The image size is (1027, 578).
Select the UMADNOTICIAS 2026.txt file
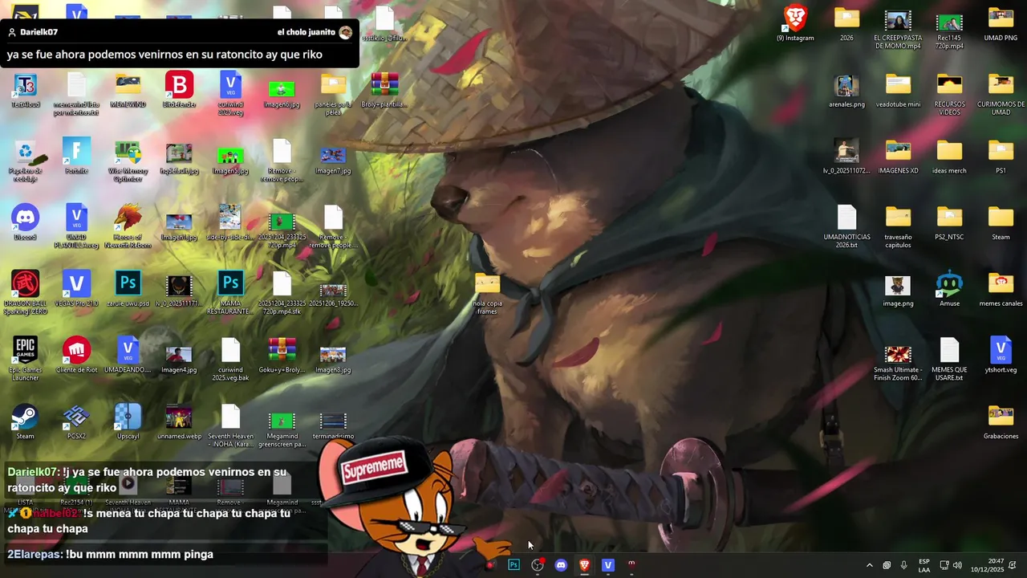(846, 226)
